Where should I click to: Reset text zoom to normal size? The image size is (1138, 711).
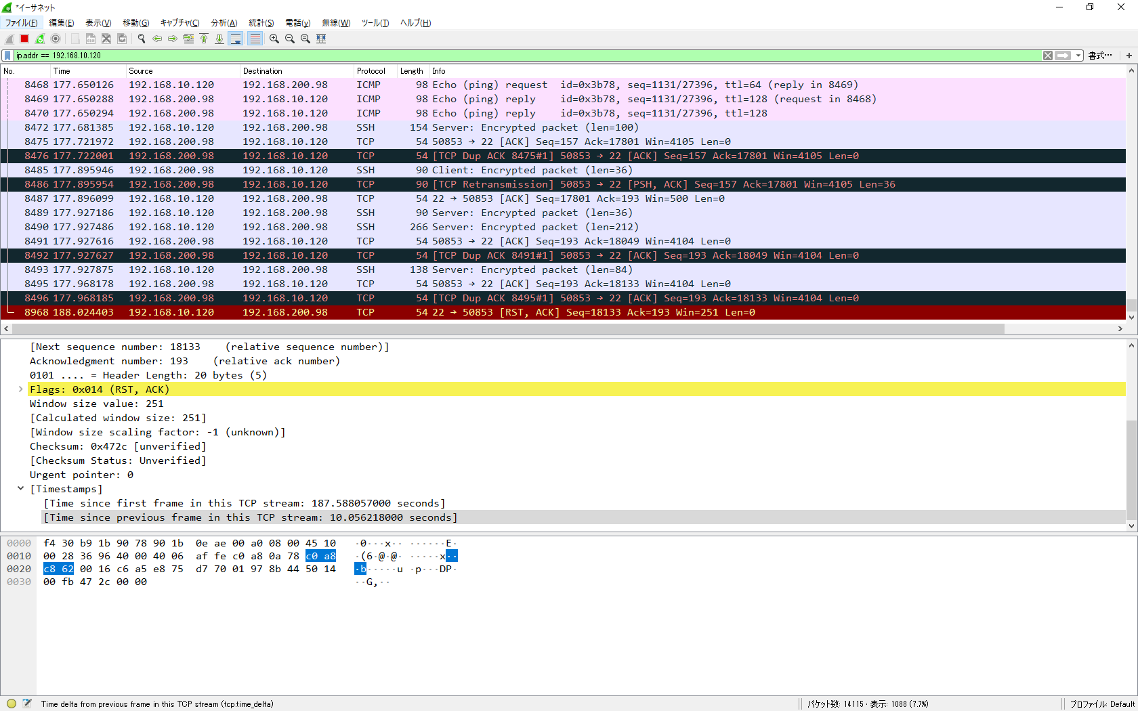point(305,39)
